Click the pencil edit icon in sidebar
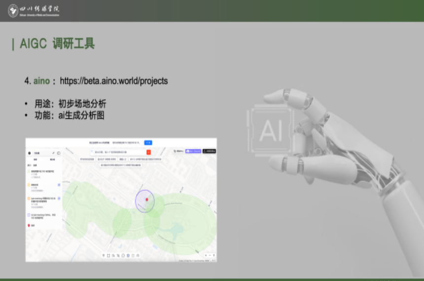This screenshot has height=281, width=424. (x=53, y=153)
